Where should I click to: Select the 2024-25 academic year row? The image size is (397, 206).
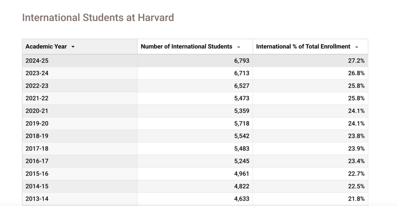click(x=195, y=60)
